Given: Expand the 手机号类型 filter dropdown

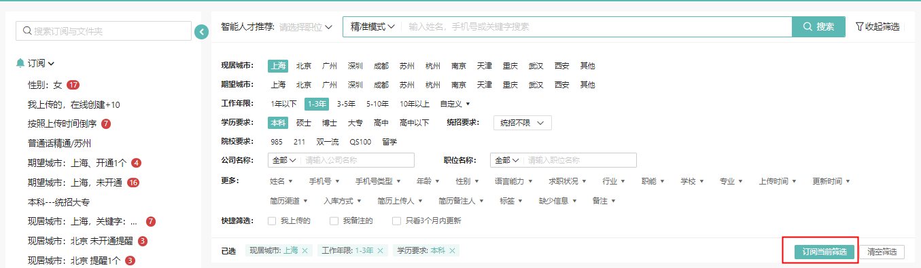Looking at the screenshot, I should coord(378,182).
